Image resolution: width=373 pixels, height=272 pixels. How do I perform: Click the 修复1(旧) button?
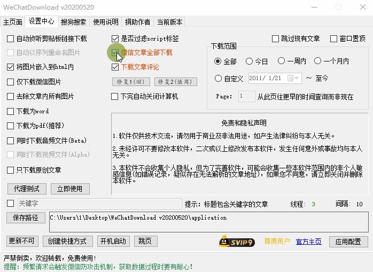(131, 82)
